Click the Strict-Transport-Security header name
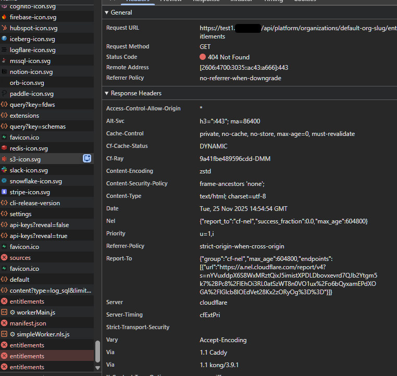 (x=138, y=327)
